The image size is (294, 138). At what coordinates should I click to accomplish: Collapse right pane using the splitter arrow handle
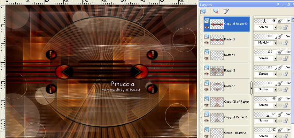pyautogui.click(x=251, y=88)
